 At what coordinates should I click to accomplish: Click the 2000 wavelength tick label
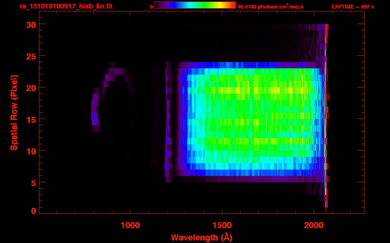(x=314, y=225)
